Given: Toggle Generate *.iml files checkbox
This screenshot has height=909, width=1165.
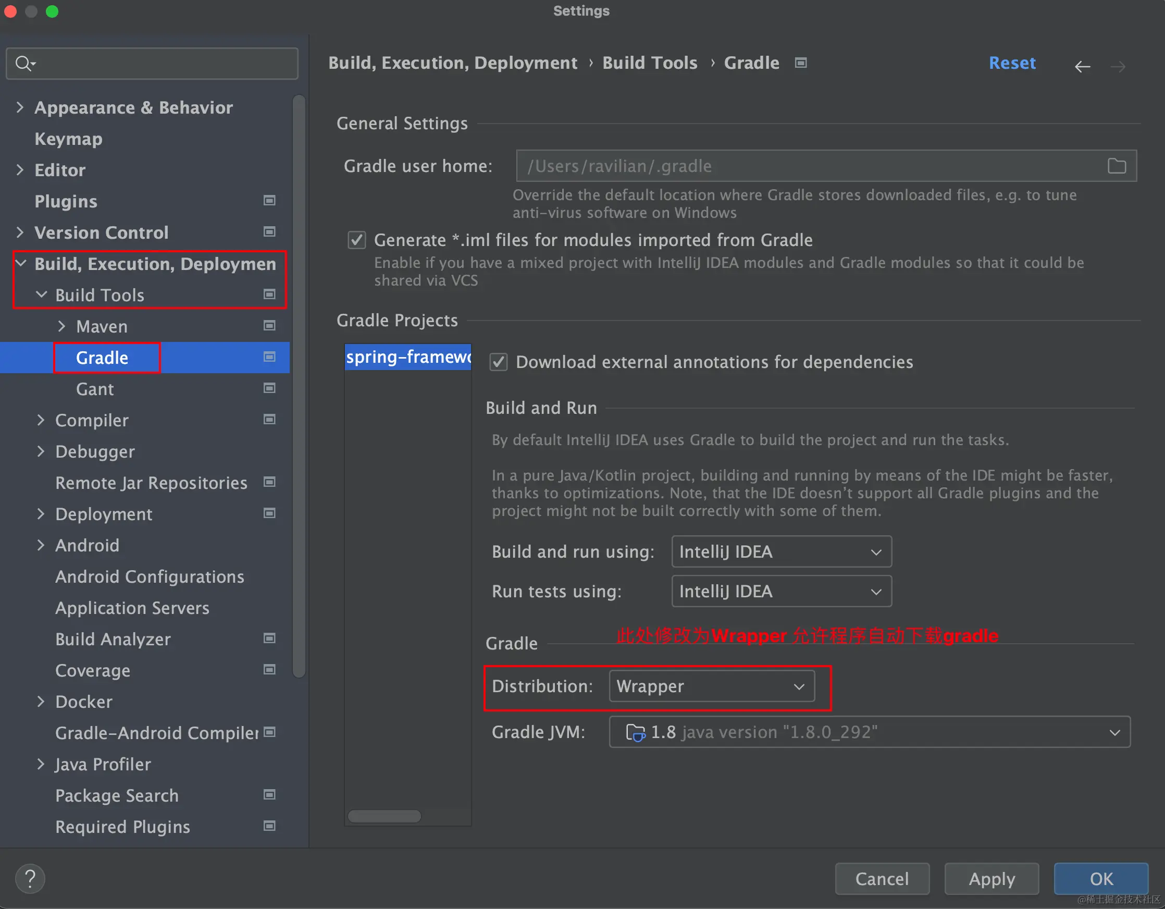Looking at the screenshot, I should point(356,240).
